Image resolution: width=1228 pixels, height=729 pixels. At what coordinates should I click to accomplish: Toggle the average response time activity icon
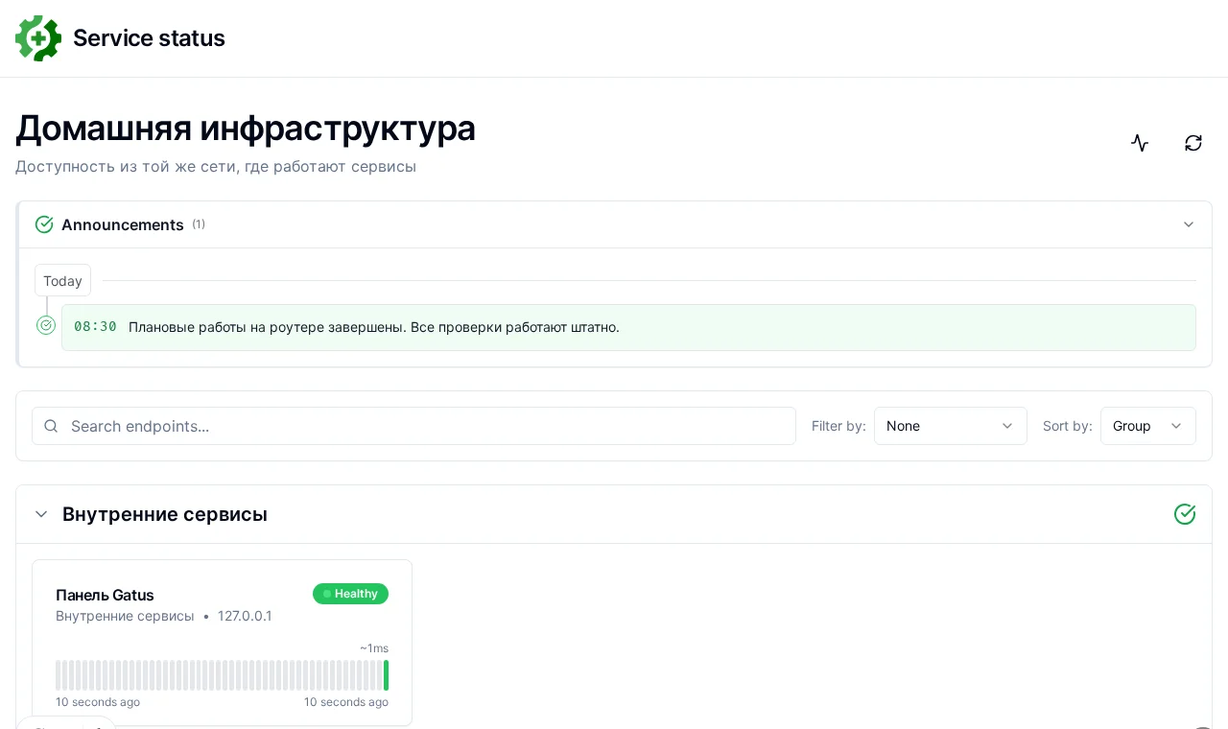(1140, 143)
